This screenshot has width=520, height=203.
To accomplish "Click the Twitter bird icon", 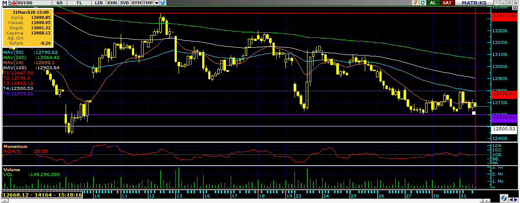I will click(163, 3).
